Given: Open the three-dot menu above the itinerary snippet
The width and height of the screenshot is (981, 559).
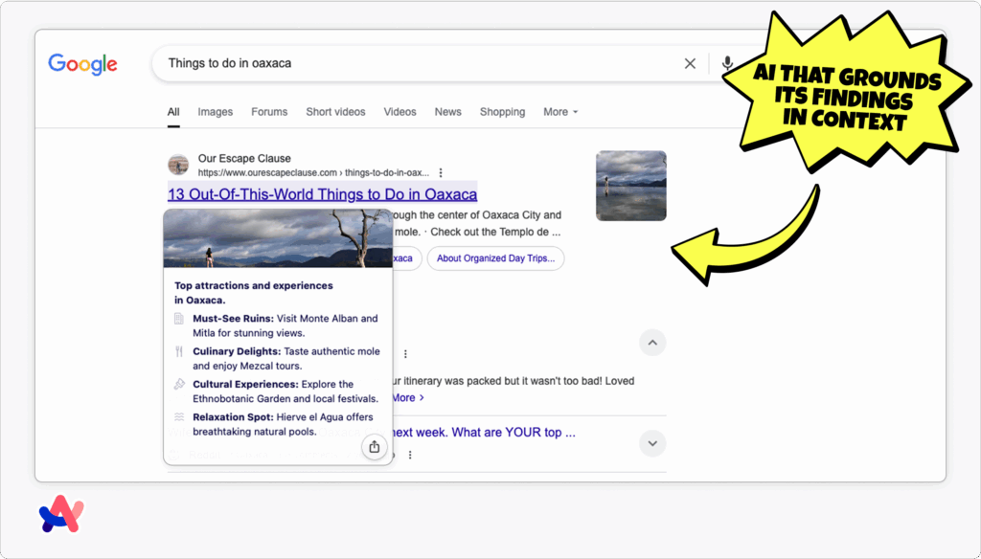Looking at the screenshot, I should click(405, 354).
